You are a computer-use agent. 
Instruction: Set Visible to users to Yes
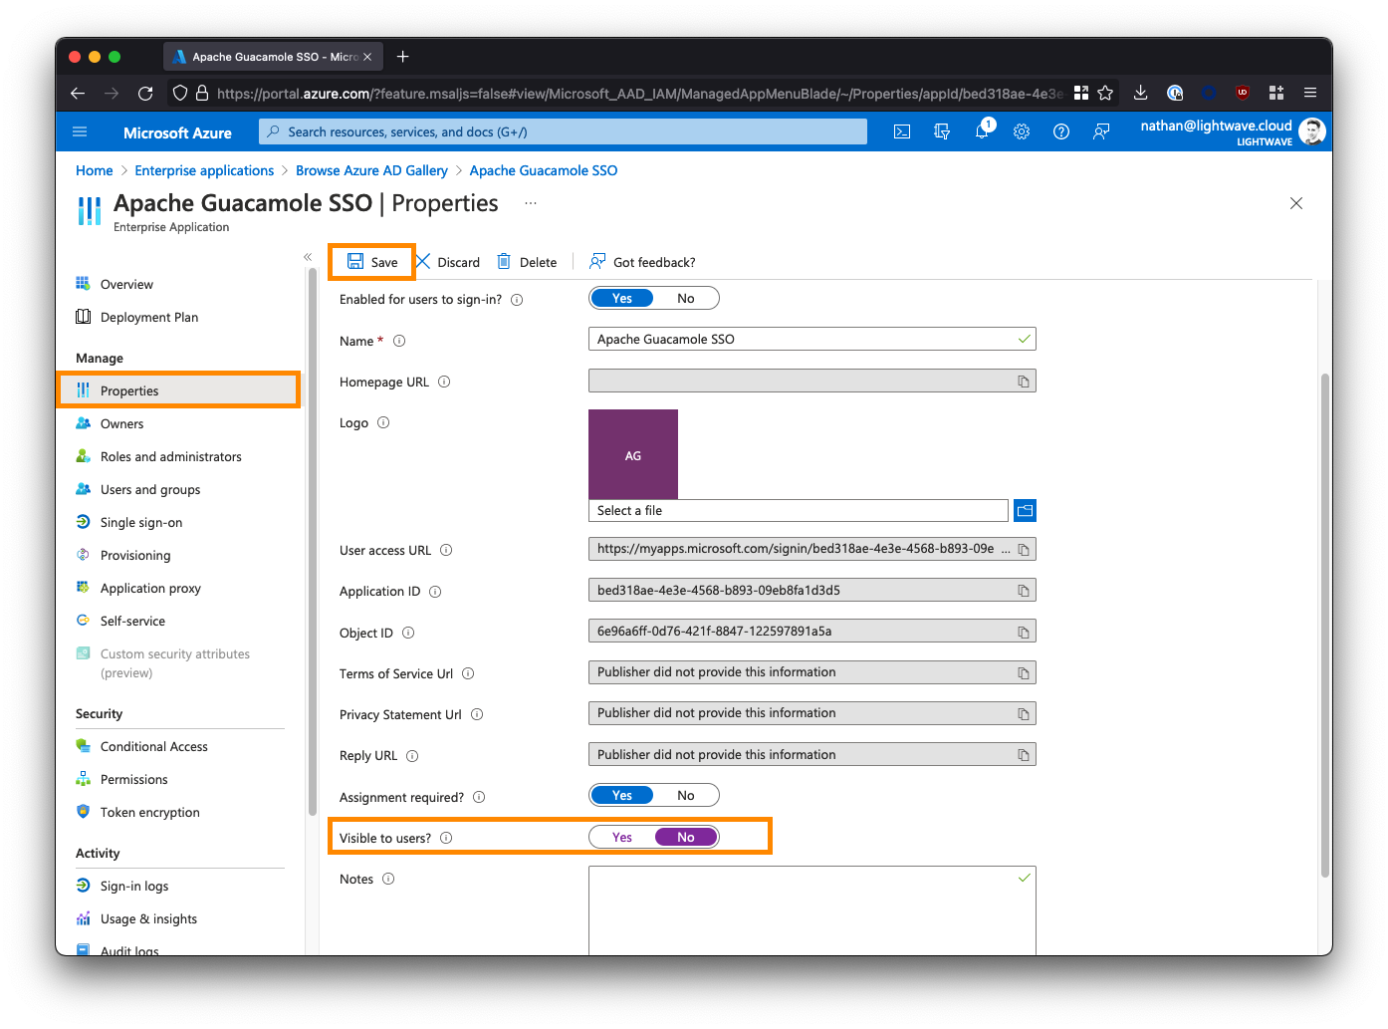(622, 838)
